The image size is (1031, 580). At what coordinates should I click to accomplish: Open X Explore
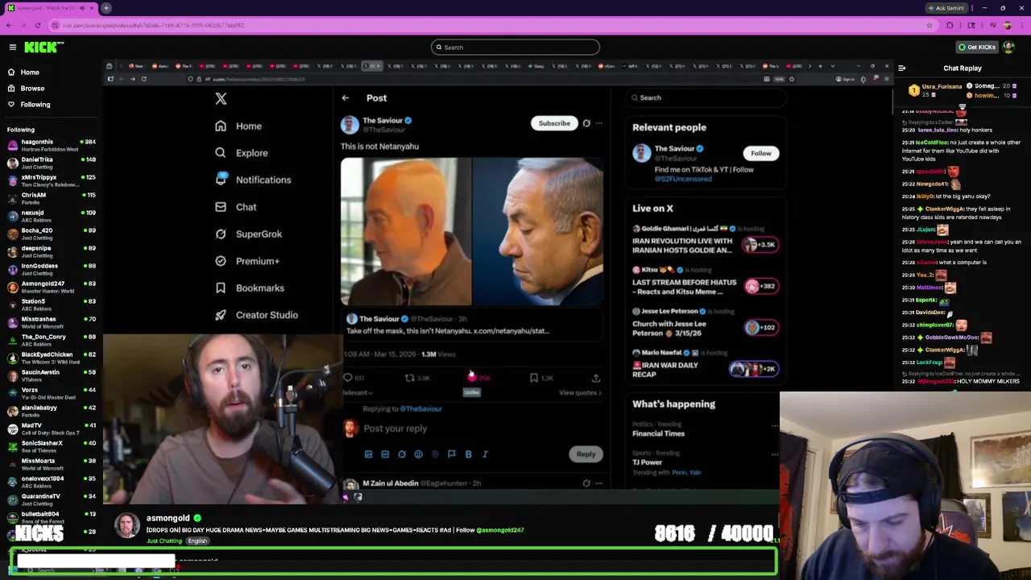coord(241,153)
